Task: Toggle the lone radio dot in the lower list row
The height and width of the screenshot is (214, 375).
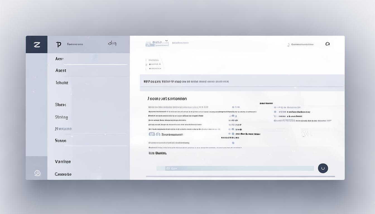Action: click(233, 143)
